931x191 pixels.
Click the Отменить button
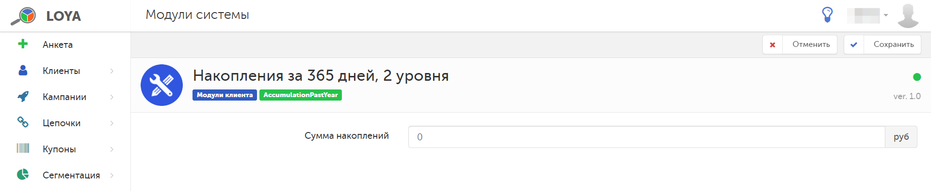(800, 44)
